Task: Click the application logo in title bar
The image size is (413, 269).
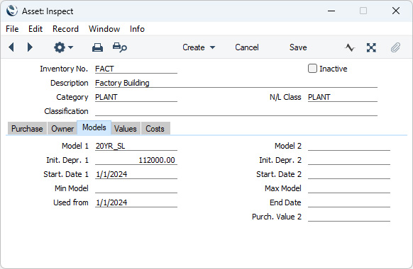Action: coord(12,11)
